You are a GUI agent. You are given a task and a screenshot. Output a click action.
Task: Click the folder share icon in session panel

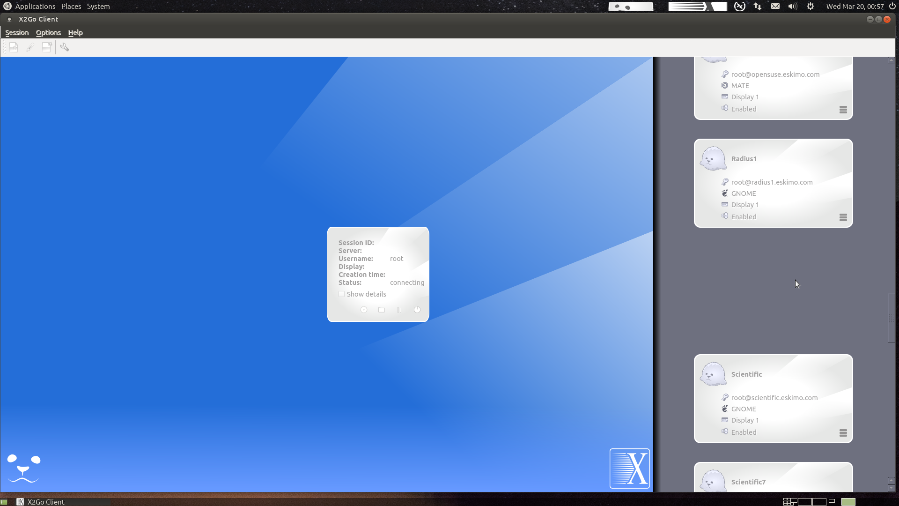382,310
